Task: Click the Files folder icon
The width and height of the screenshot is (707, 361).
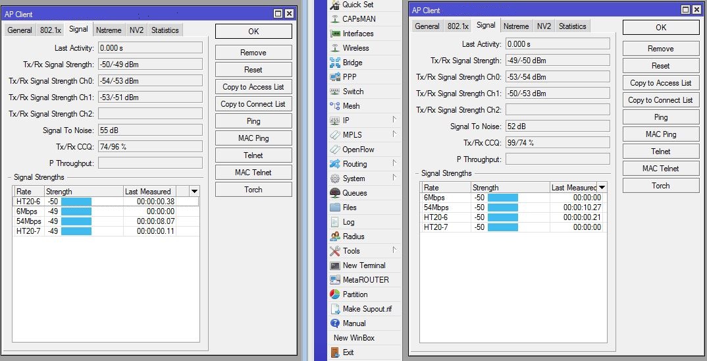Action: tap(334, 207)
